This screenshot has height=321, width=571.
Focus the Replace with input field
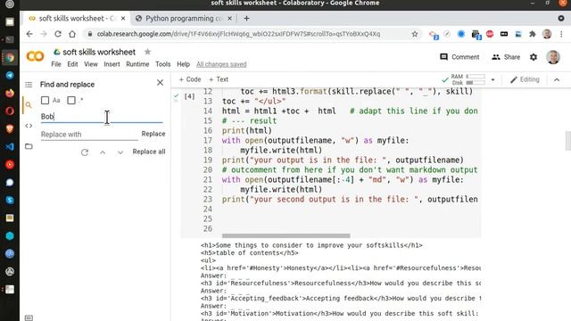click(89, 135)
